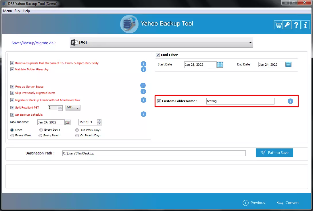Show info for Set Backup Schedule
Image resolution: width=313 pixels, height=211 pixels.
(x=143, y=114)
